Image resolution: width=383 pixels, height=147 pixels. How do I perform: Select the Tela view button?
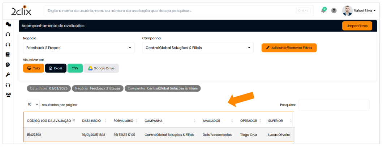[x=34, y=68]
